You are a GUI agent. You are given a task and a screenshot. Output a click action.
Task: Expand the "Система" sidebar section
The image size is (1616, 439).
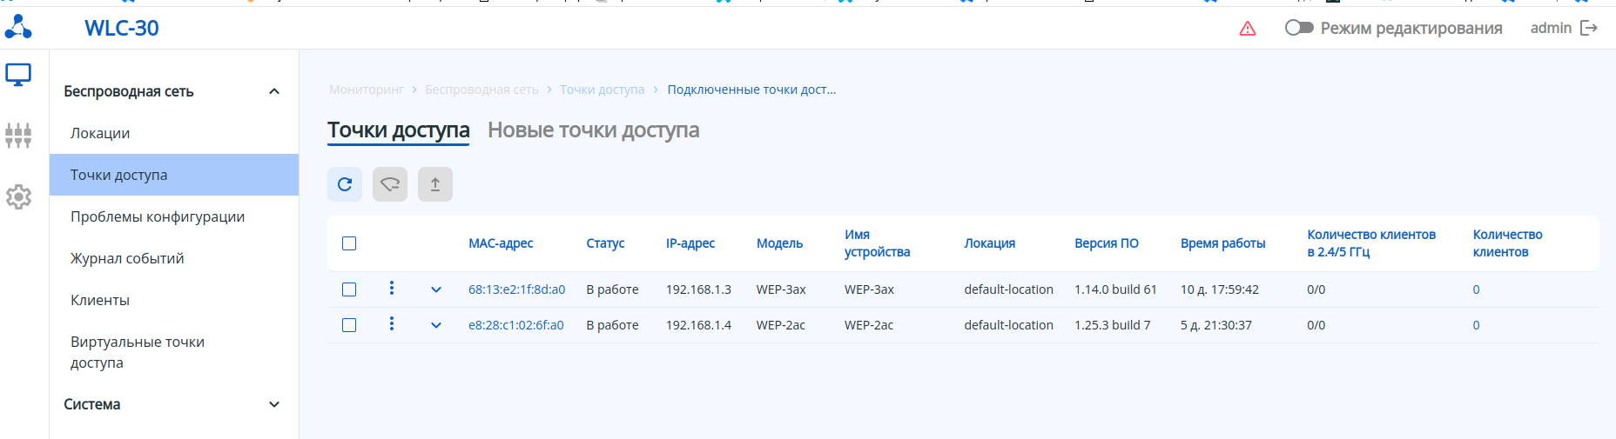click(274, 404)
